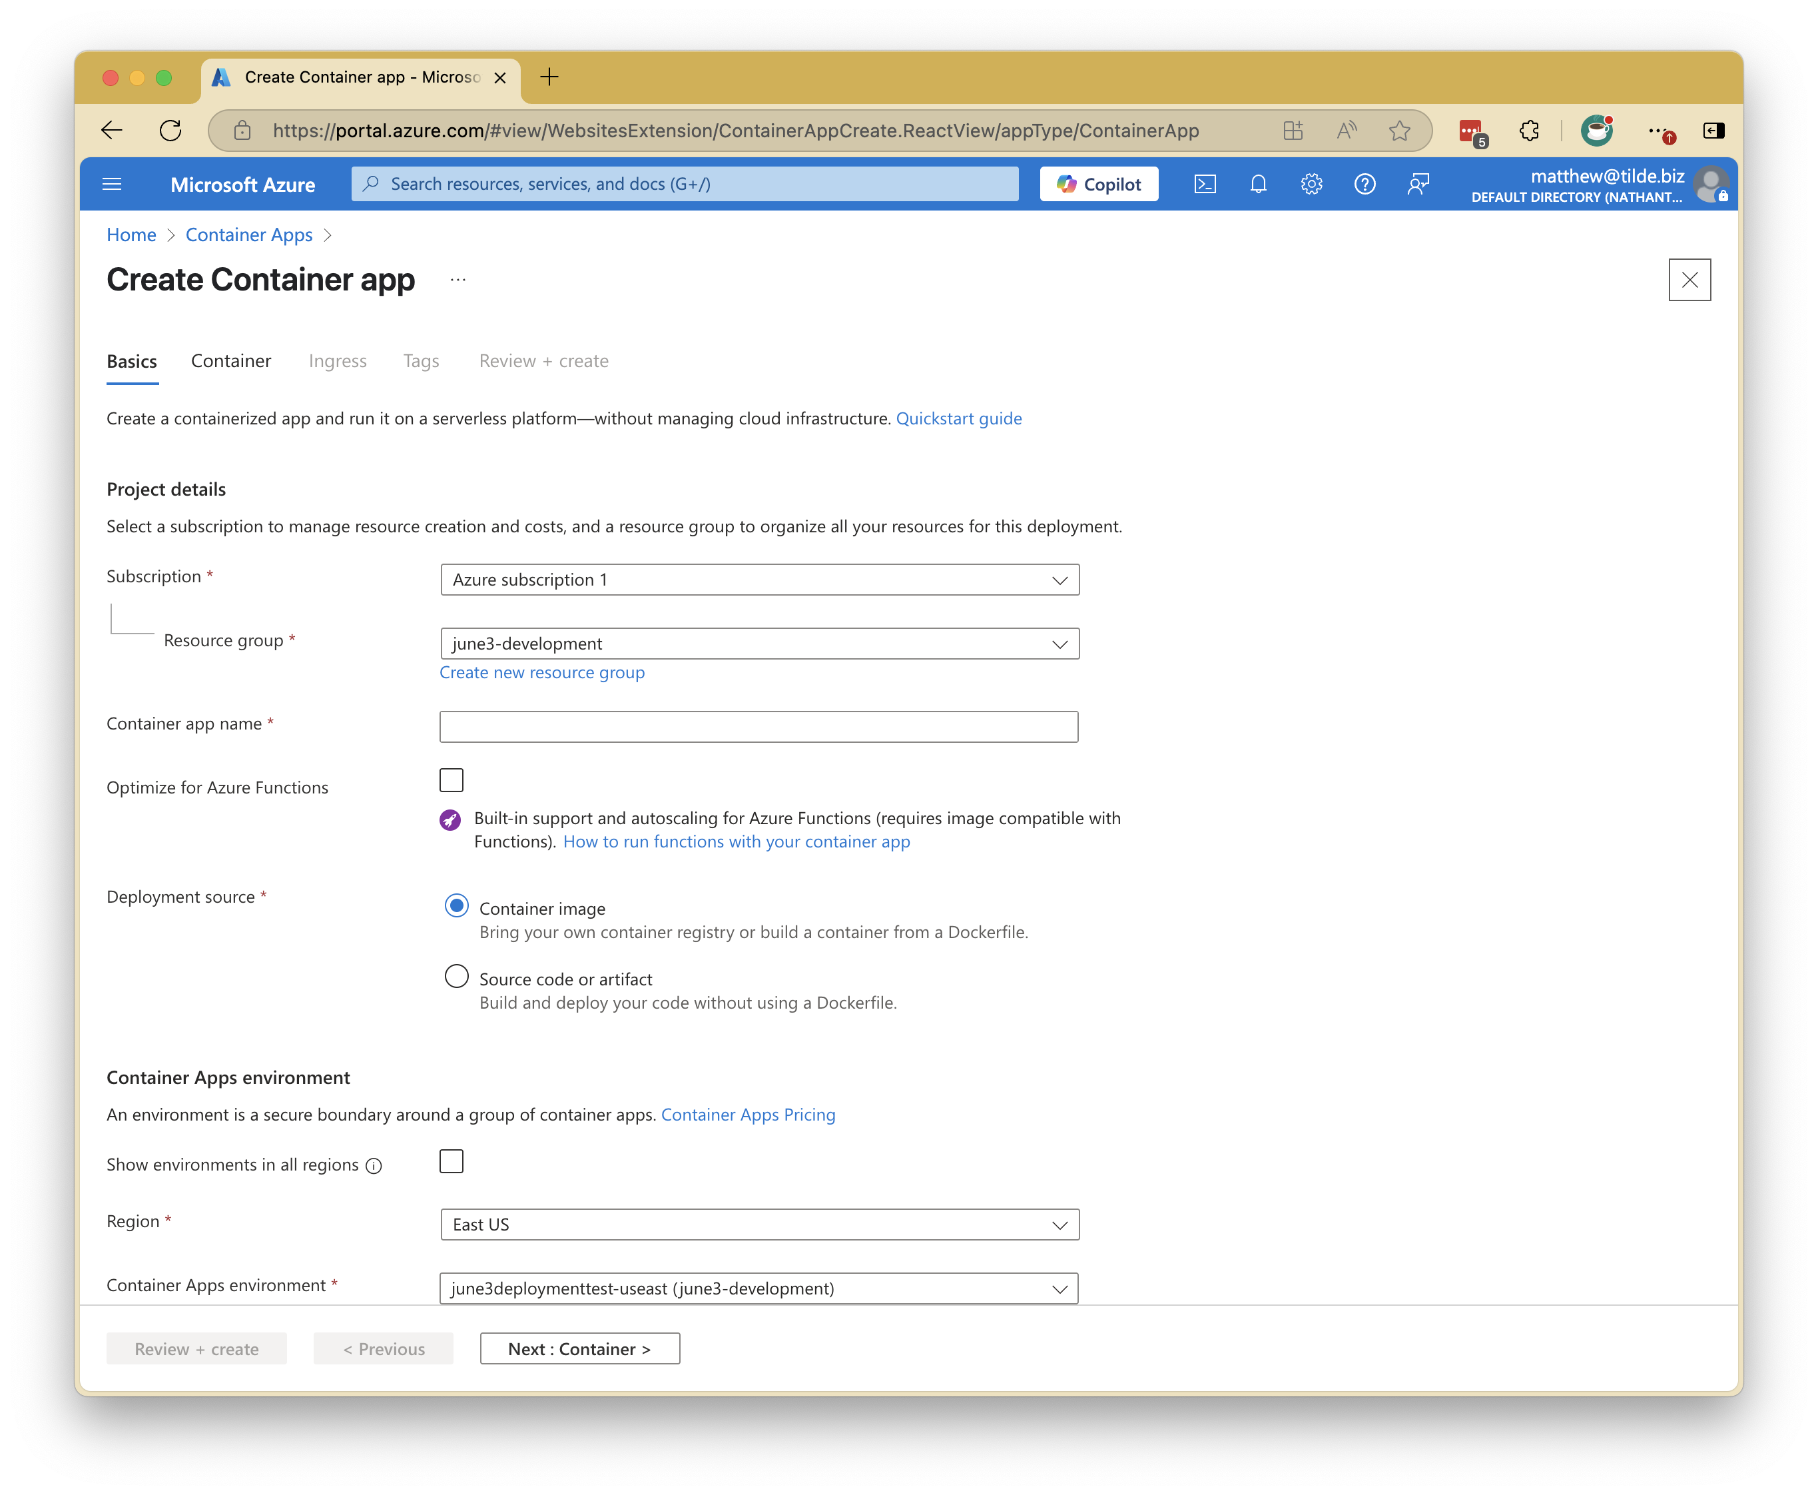Close the Create Container app blade
1818x1495 pixels.
(1689, 280)
